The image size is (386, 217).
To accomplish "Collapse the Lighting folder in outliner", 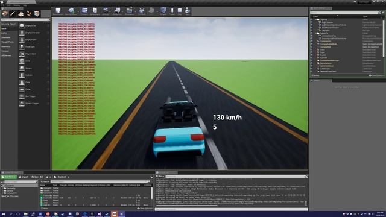I will (316, 19).
